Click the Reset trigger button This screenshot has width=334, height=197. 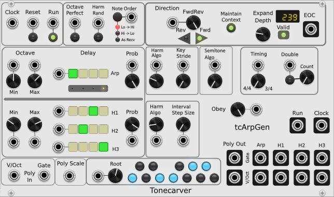(x=33, y=37)
